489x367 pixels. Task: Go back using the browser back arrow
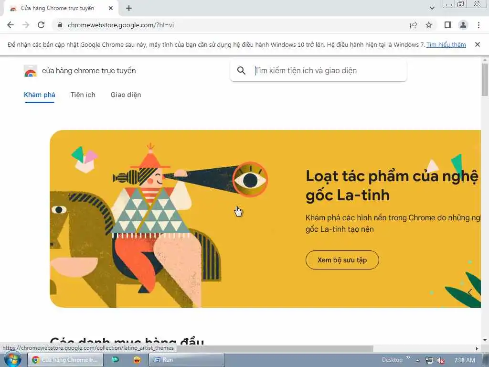11,25
